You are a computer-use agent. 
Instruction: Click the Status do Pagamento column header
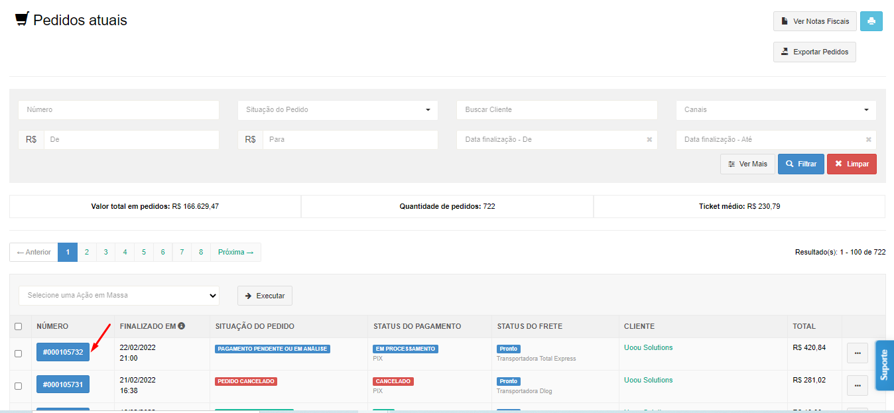point(417,326)
